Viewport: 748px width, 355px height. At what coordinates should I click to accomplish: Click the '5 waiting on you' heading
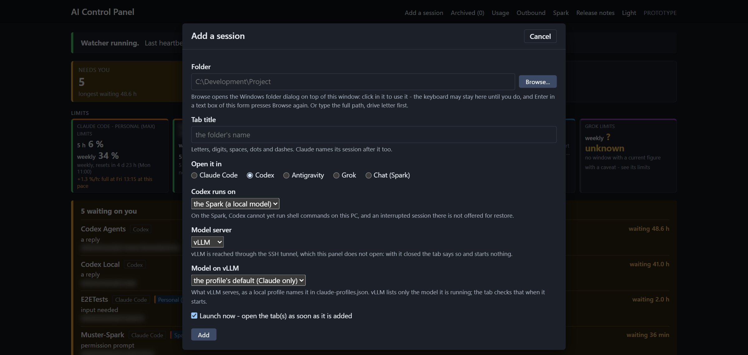click(109, 211)
